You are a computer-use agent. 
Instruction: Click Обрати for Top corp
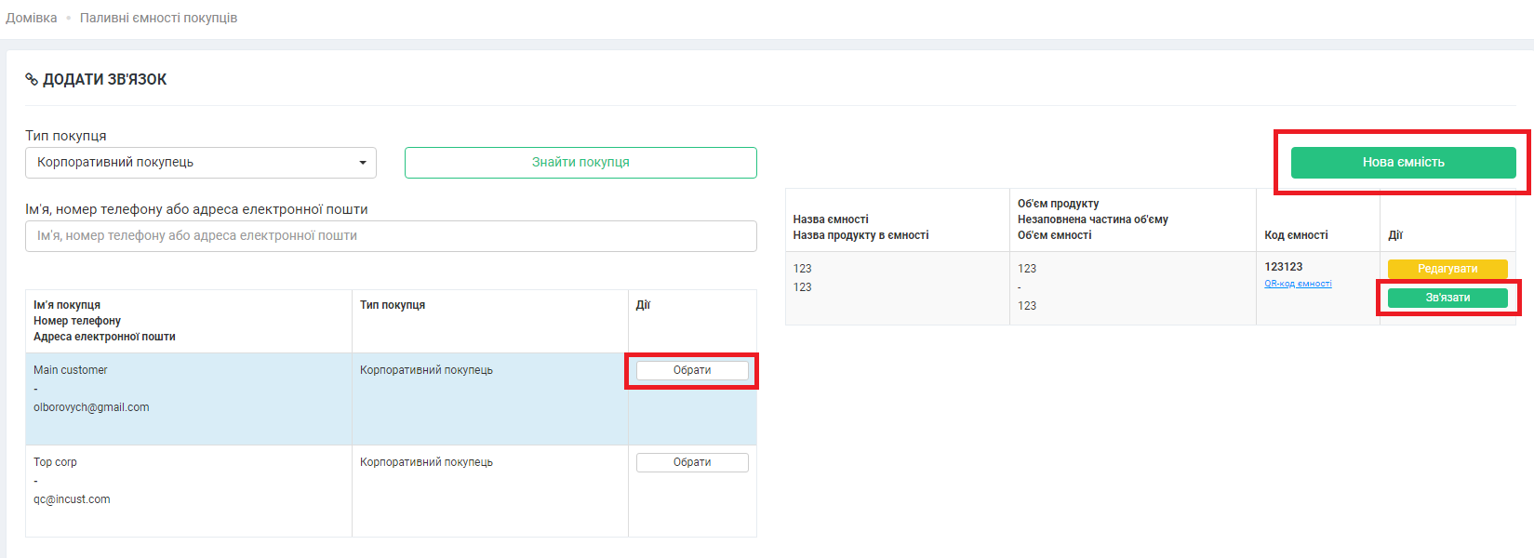(x=692, y=462)
